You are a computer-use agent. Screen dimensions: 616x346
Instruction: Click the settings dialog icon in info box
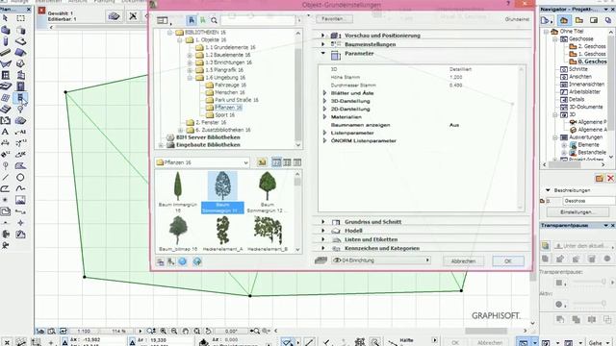[114, 16]
